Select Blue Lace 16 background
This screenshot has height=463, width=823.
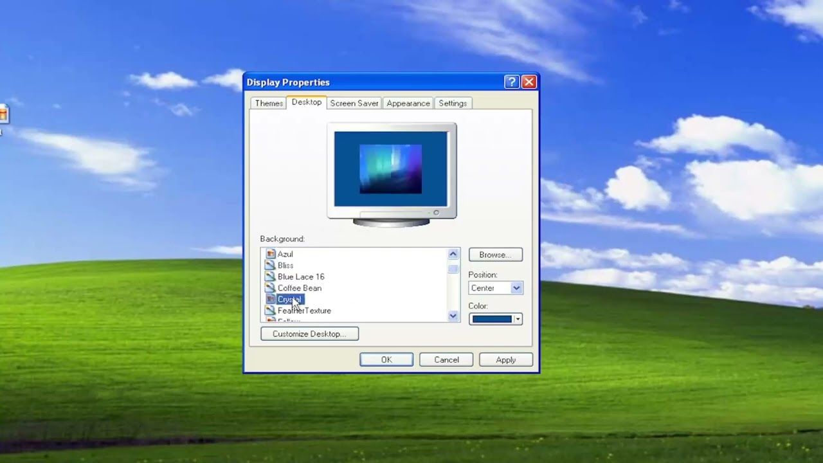301,277
